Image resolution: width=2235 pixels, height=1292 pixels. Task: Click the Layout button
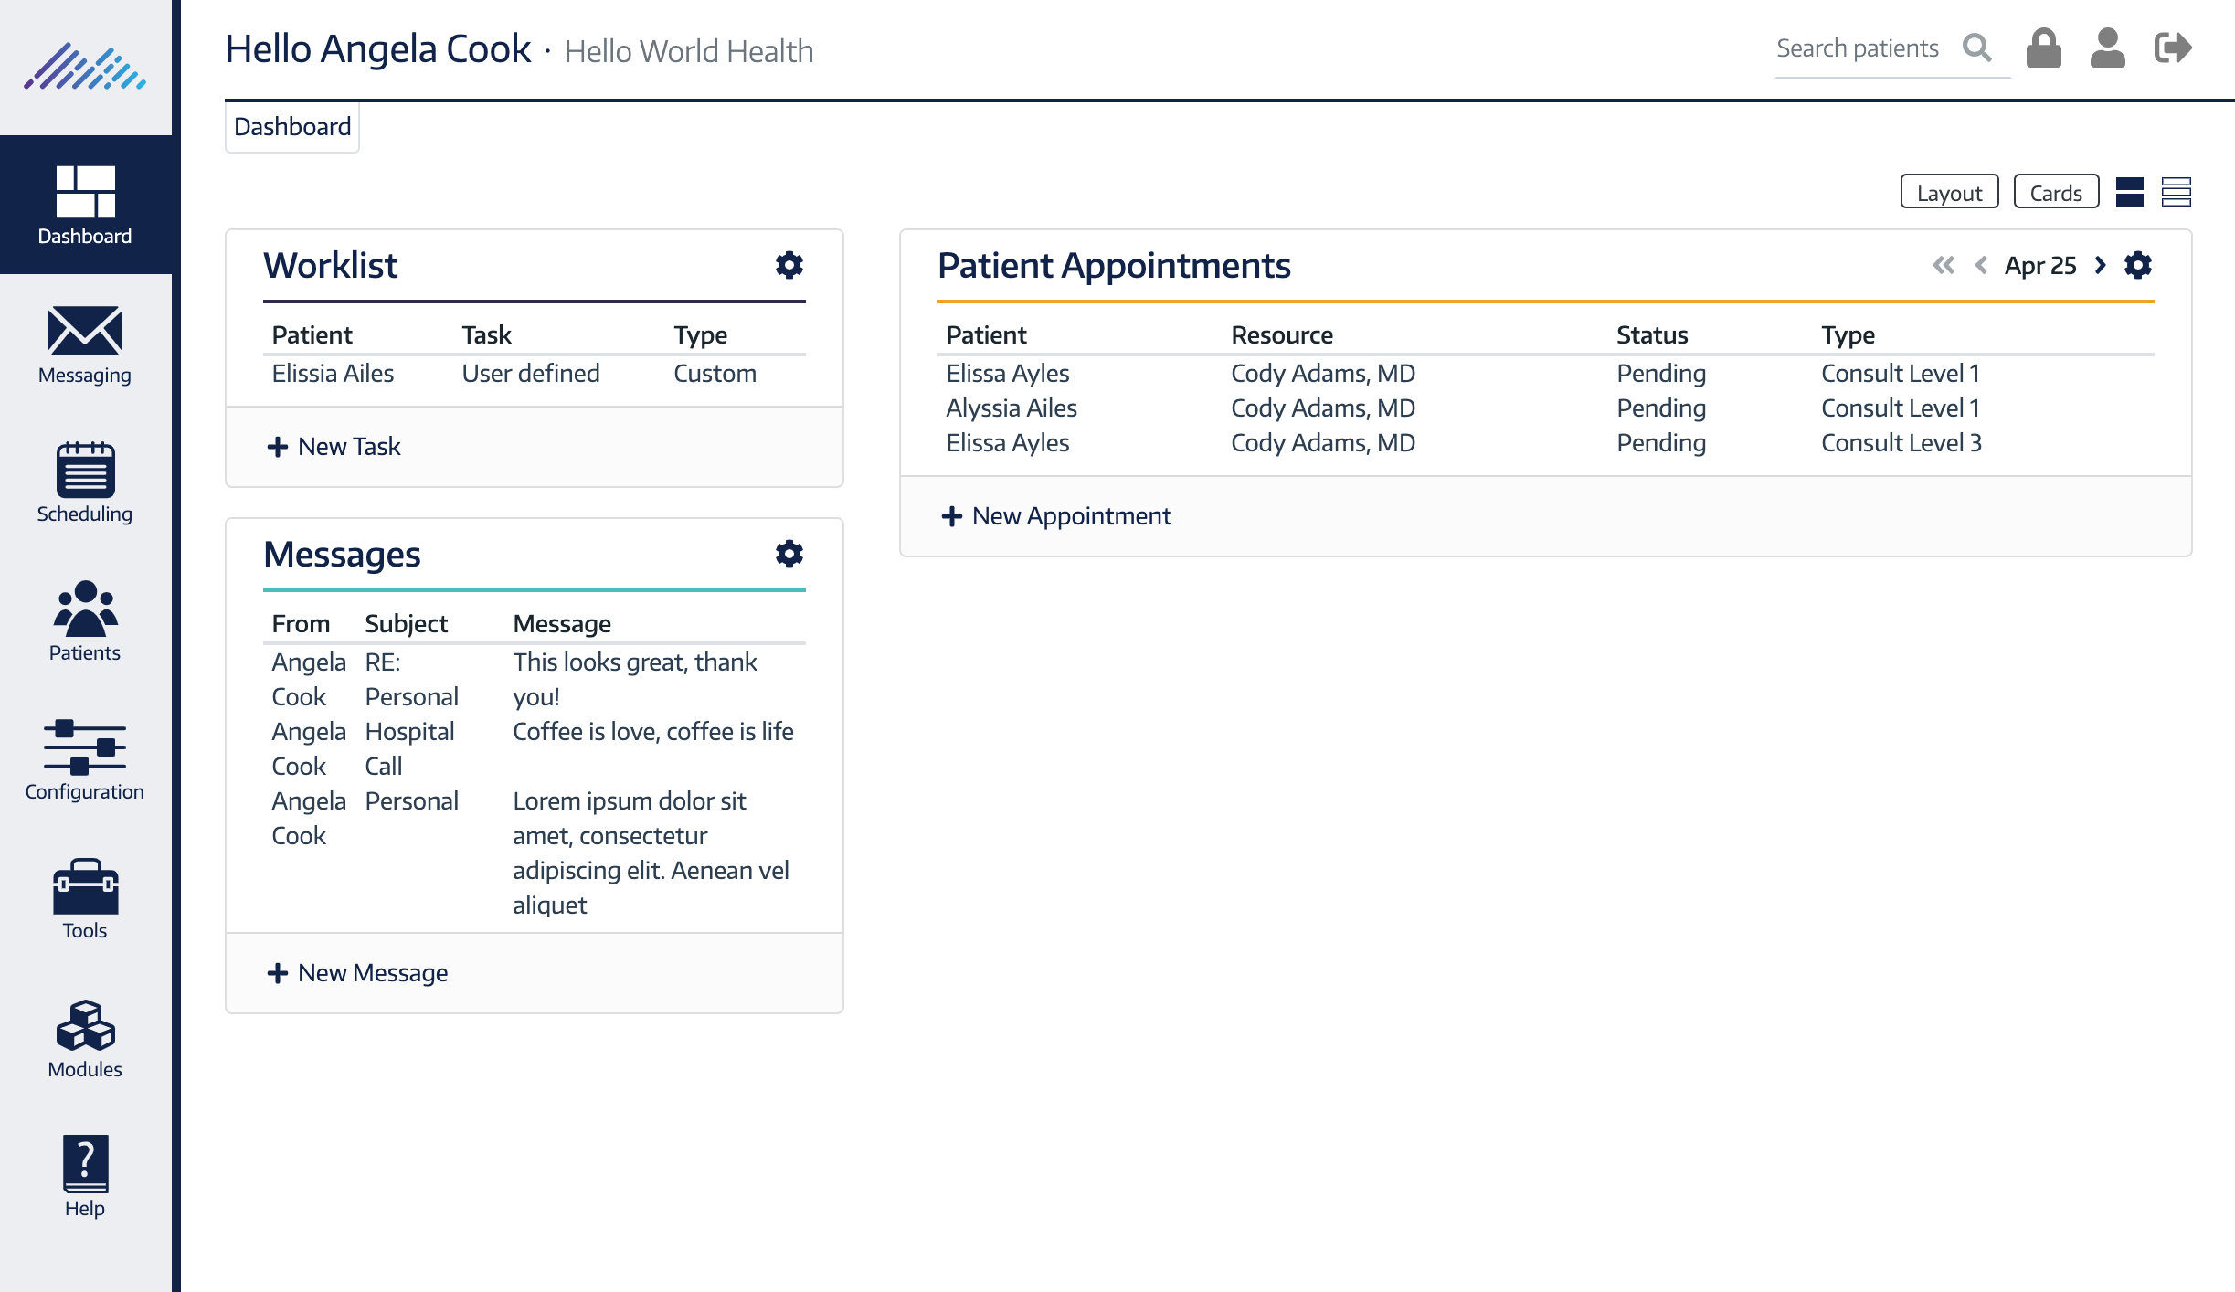[1949, 193]
